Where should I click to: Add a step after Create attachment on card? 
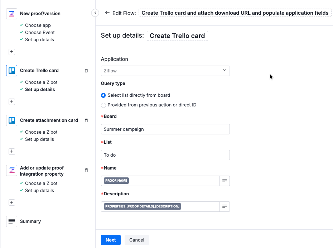12,151
